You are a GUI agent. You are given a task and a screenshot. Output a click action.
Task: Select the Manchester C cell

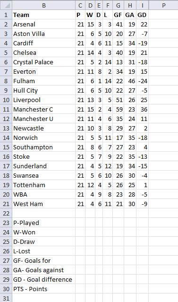pos(44,109)
